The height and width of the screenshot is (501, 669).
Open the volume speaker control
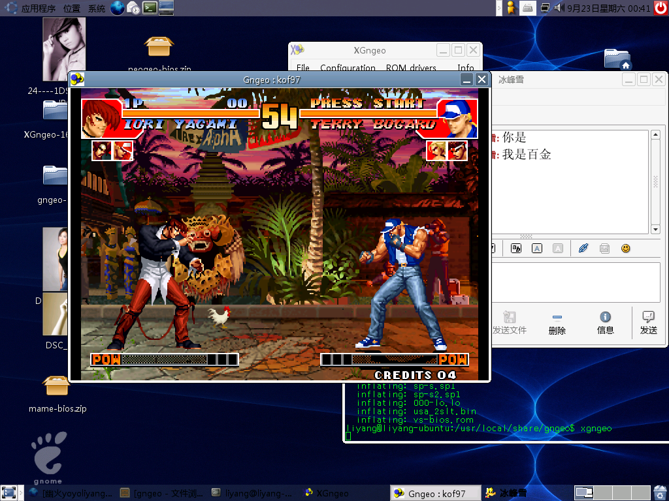pyautogui.click(x=559, y=8)
